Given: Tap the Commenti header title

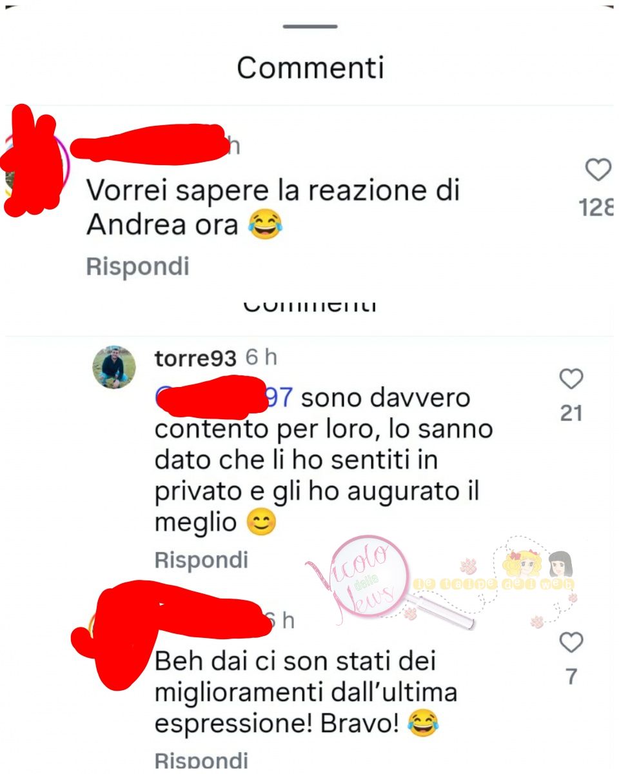Looking at the screenshot, I should point(310,68).
